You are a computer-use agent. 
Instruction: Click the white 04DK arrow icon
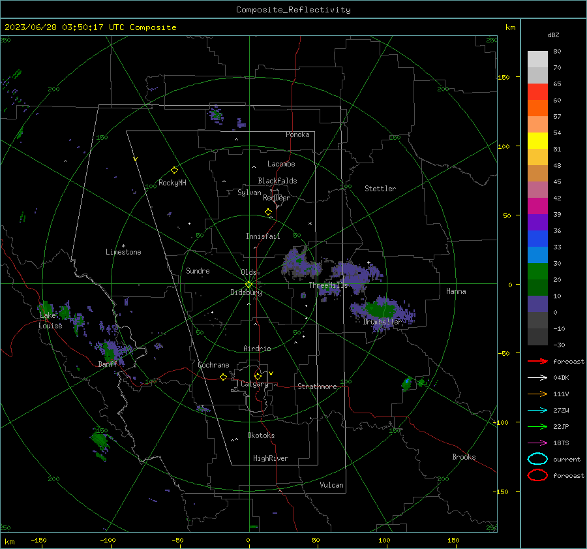[x=537, y=378]
